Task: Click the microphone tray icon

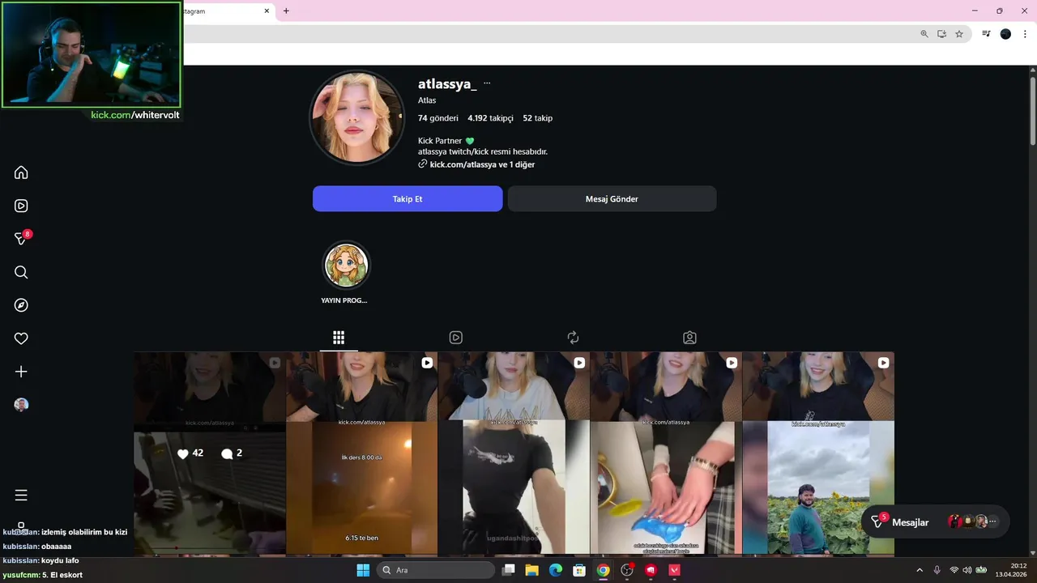Action: pyautogui.click(x=937, y=570)
